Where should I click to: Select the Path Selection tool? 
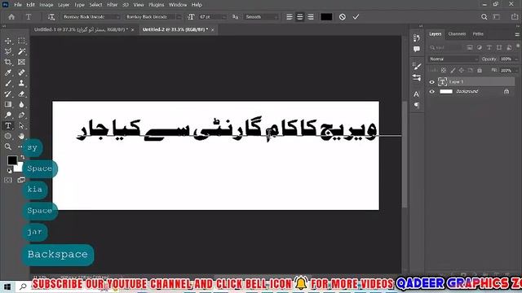[x=22, y=125]
